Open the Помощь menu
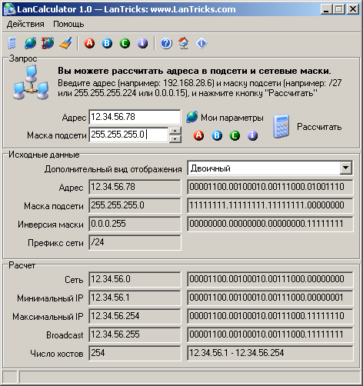The width and height of the screenshot is (363, 386). [x=68, y=24]
